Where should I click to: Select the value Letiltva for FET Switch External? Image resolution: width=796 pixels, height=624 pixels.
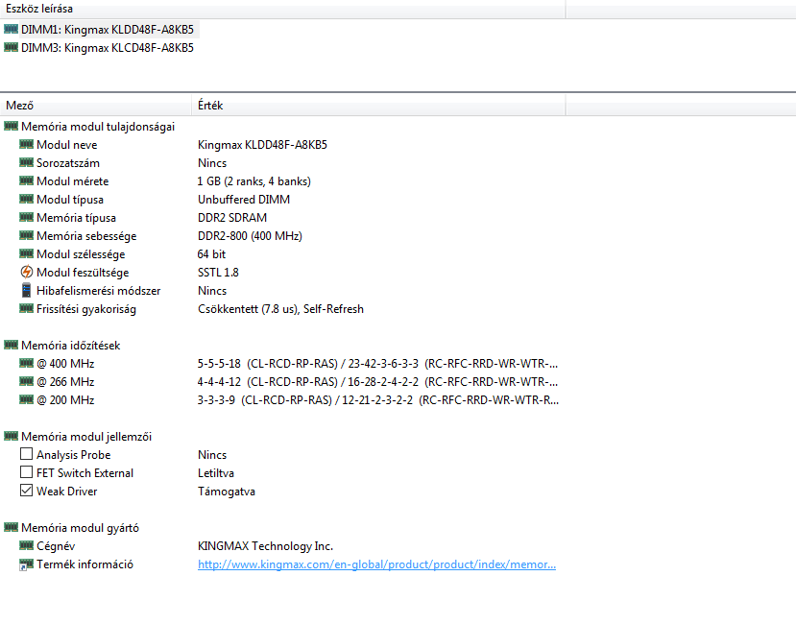pyautogui.click(x=216, y=473)
